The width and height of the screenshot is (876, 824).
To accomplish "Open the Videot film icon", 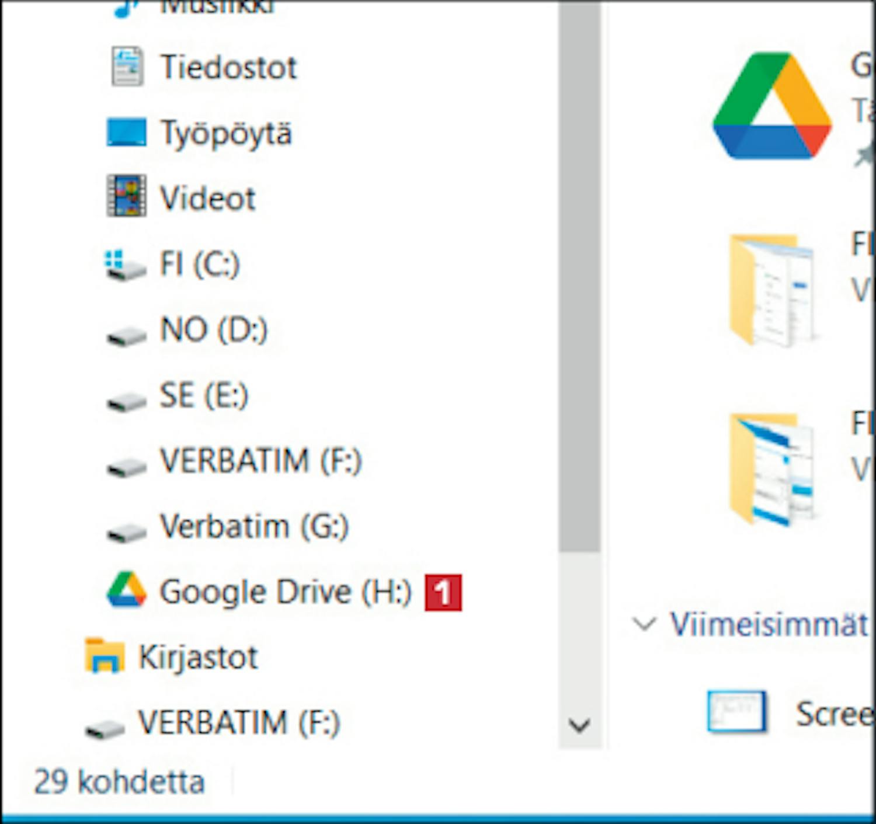I will click(x=126, y=196).
